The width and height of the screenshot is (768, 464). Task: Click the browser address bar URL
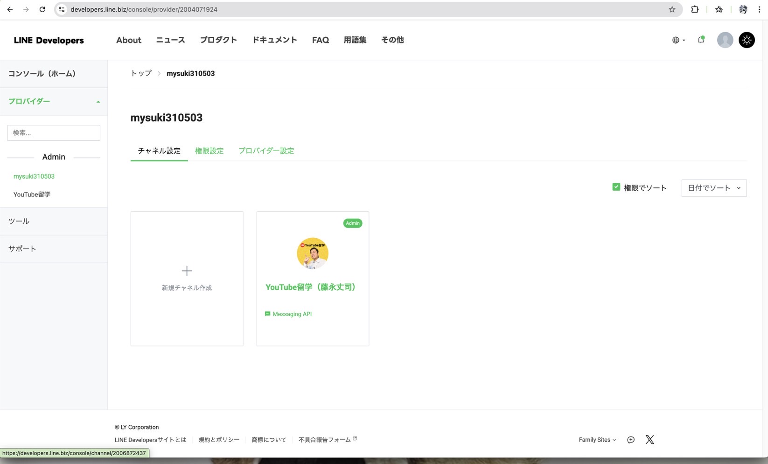[x=144, y=9]
